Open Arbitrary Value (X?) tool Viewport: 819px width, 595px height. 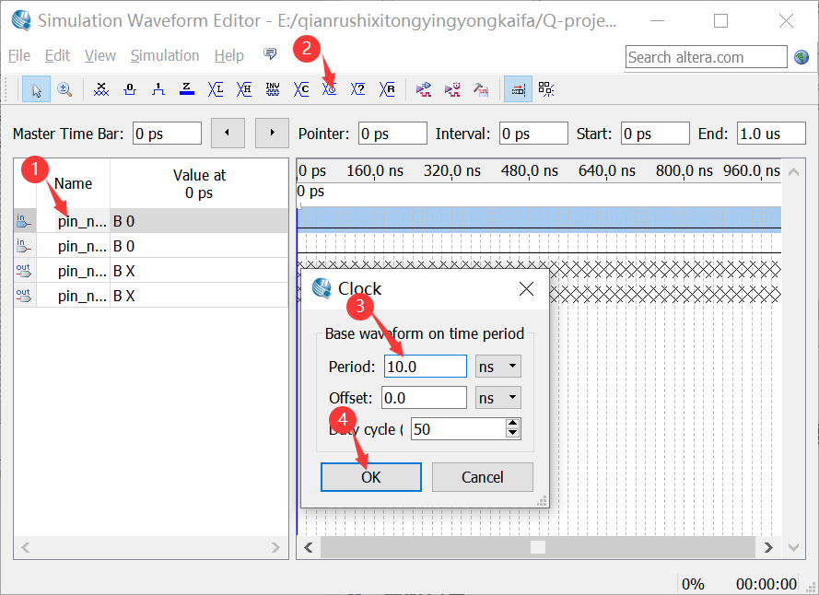pyautogui.click(x=358, y=90)
